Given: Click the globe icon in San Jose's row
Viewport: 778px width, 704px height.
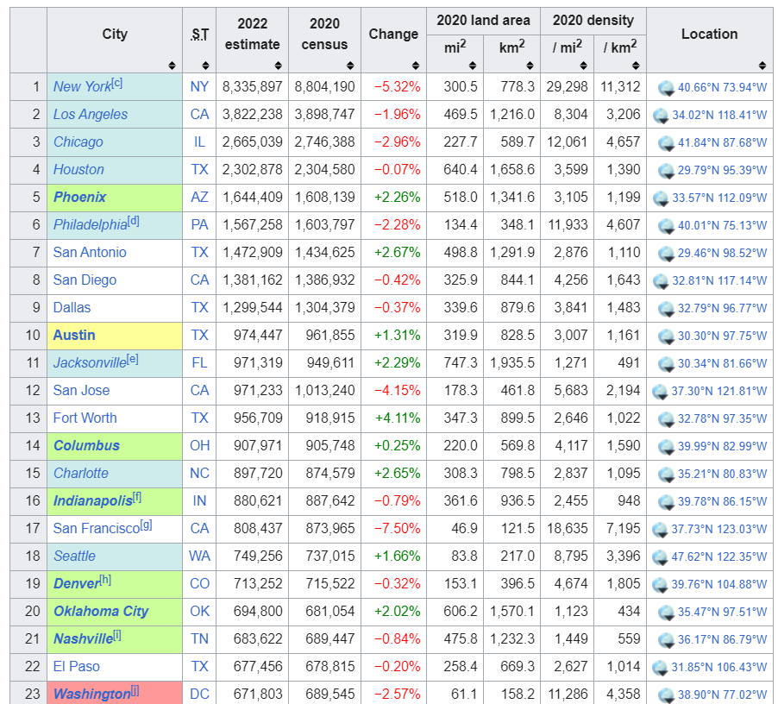Looking at the screenshot, I should pos(660,392).
